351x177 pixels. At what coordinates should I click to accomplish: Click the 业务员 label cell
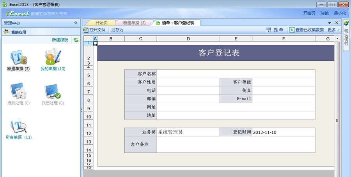[140, 132]
